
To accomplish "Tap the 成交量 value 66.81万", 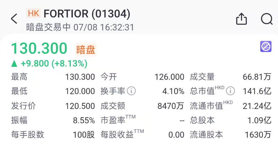I will 257,77.
